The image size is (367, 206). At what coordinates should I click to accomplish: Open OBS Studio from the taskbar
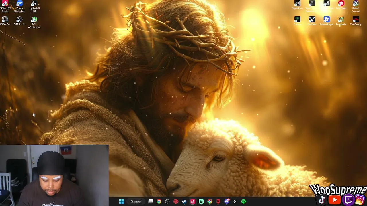click(167, 201)
